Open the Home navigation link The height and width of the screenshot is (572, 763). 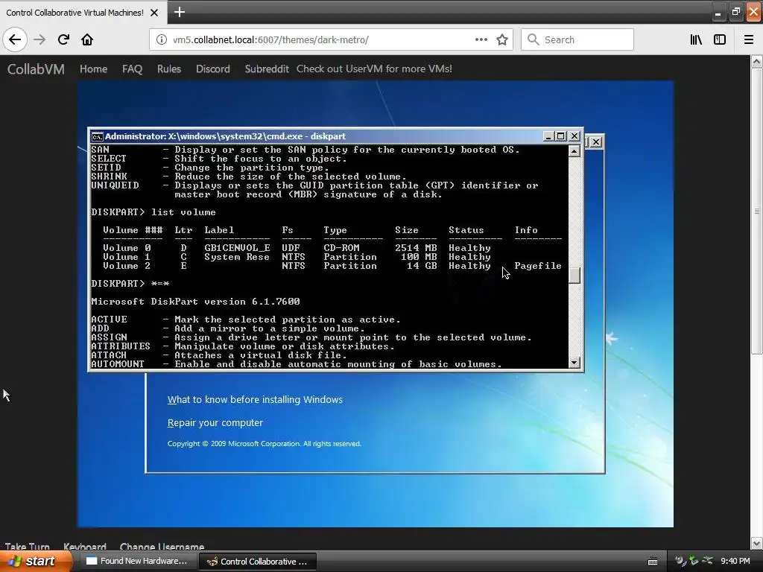(93, 69)
